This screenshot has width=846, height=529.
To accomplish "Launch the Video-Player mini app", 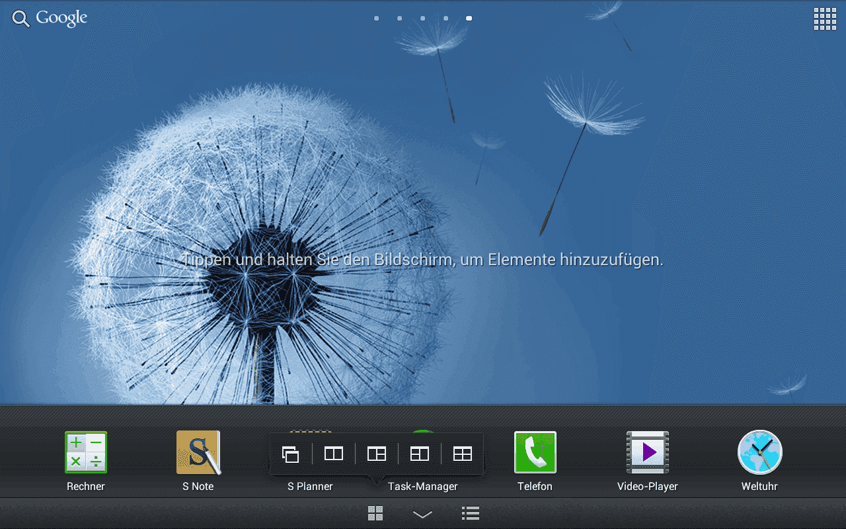I will [648, 452].
